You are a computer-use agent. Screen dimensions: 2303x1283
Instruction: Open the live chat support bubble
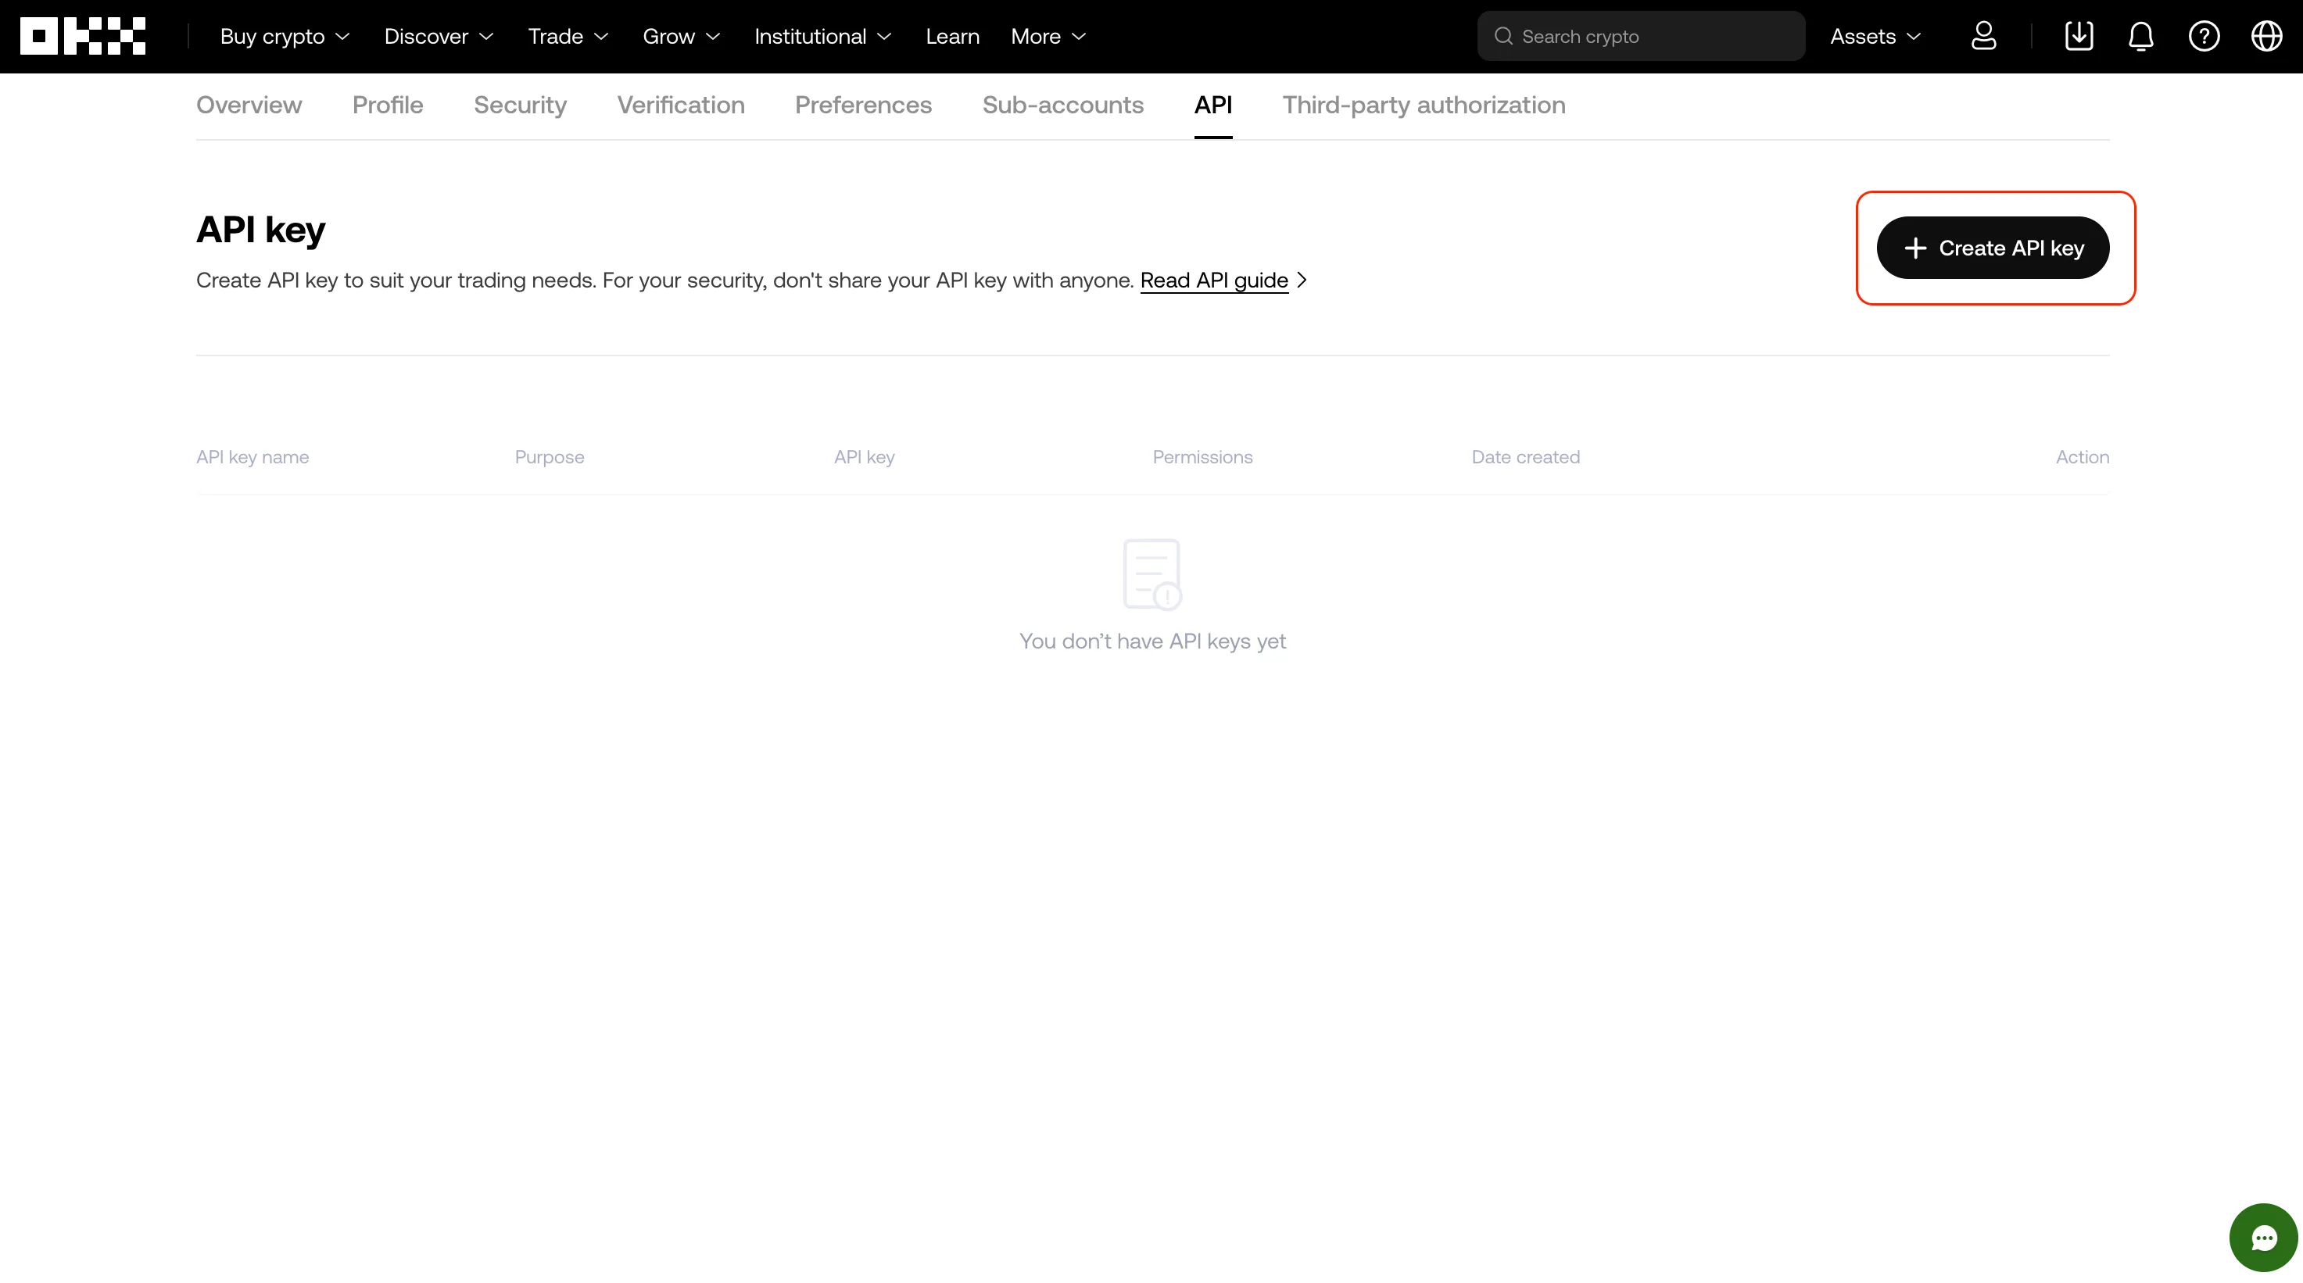point(2263,1238)
